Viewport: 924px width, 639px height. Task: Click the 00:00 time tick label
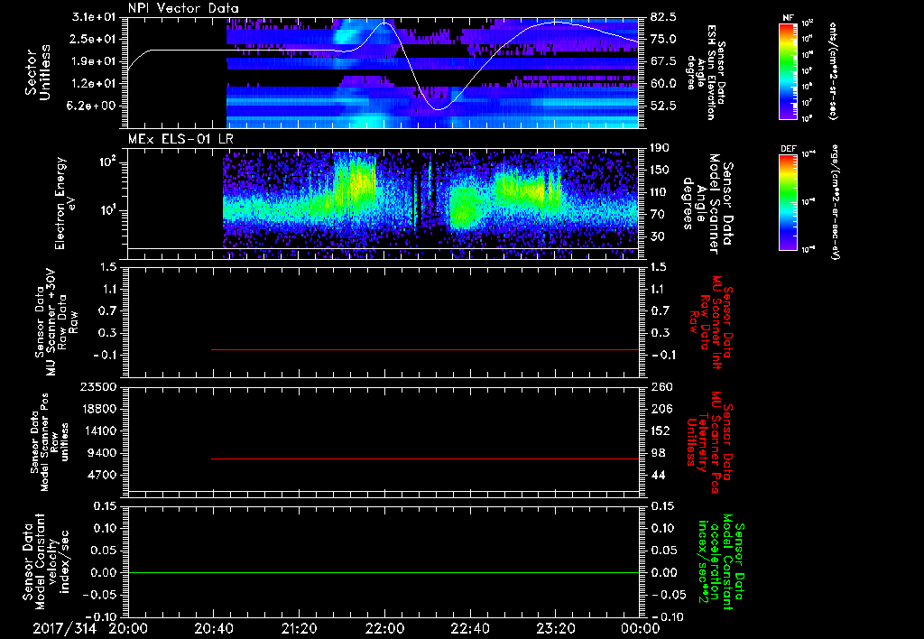coord(640,628)
